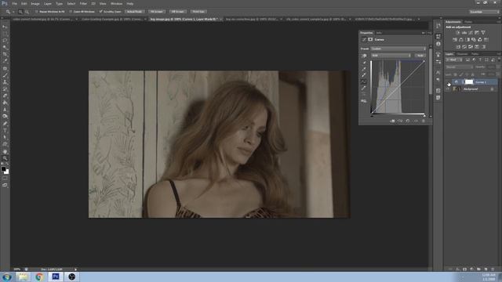This screenshot has height=282, width=502.
Task: Select the Move tool
Action: tap(5, 27)
